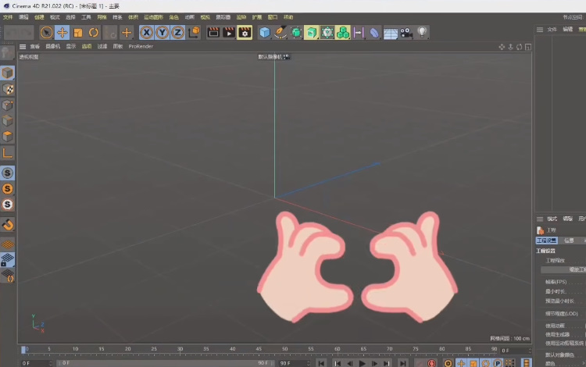Toggle Position keyframe recording
Screen dimensions: 586x367
(461, 363)
